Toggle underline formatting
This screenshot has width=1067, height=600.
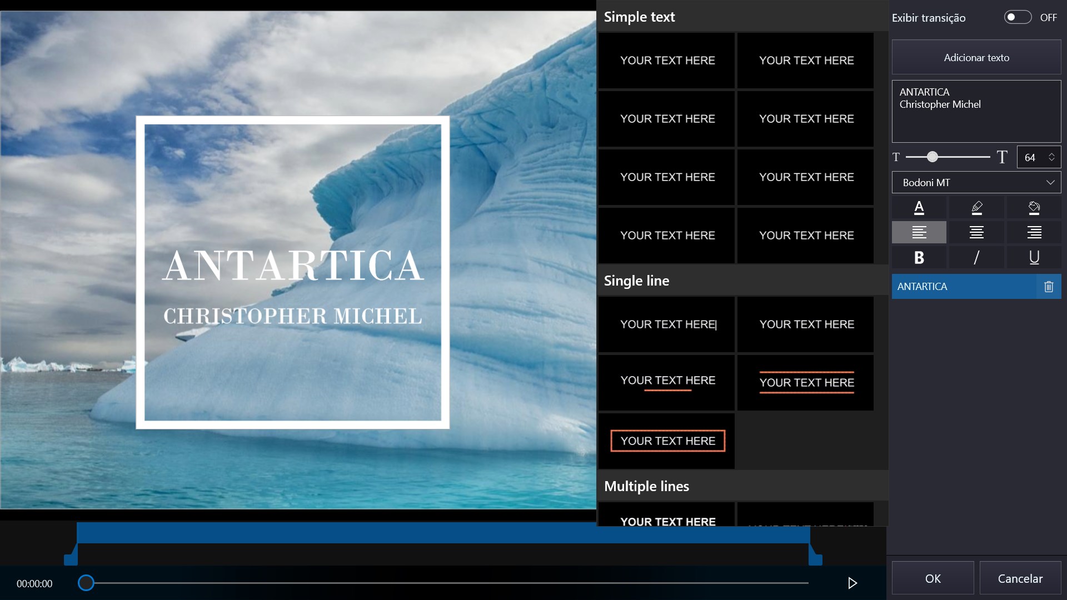[x=1034, y=257]
